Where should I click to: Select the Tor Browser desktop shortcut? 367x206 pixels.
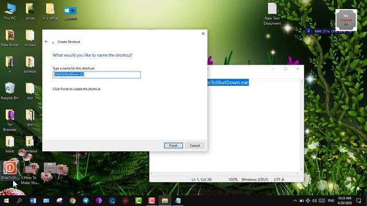coord(10,120)
